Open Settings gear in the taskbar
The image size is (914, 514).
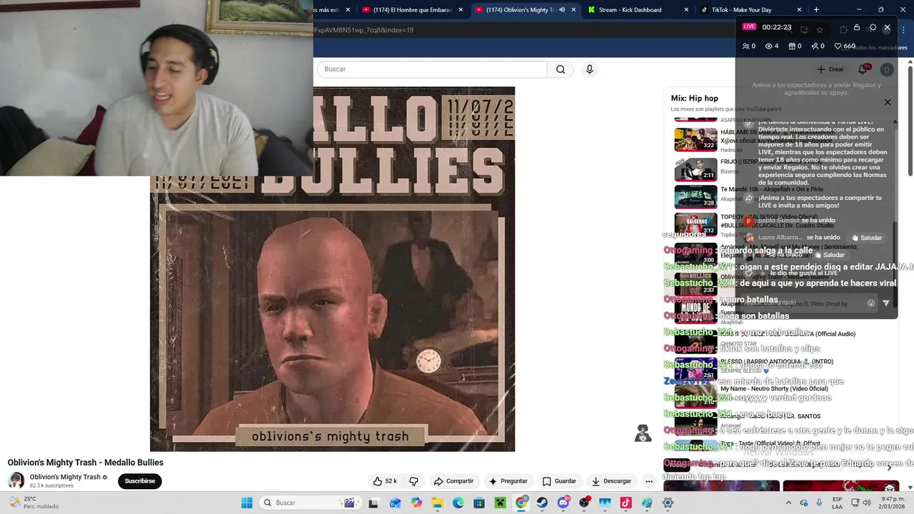668,503
